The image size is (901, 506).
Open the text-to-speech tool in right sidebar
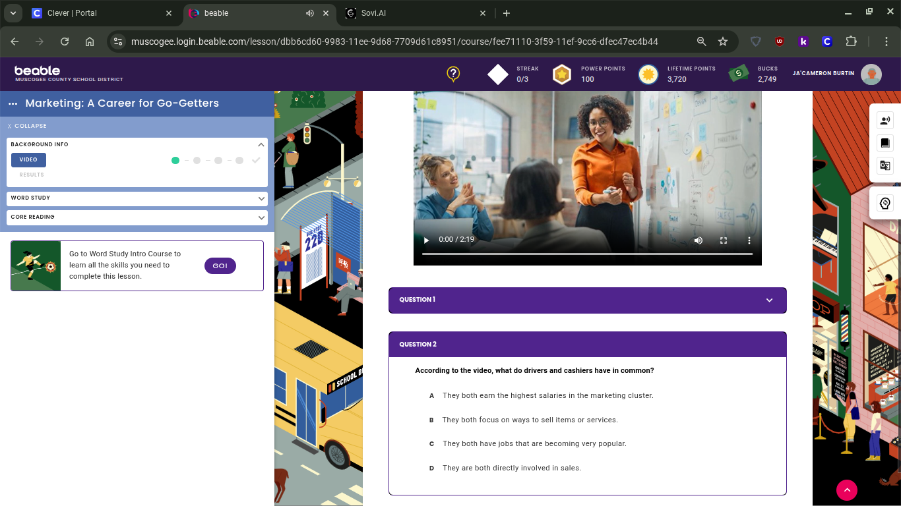coord(885,121)
